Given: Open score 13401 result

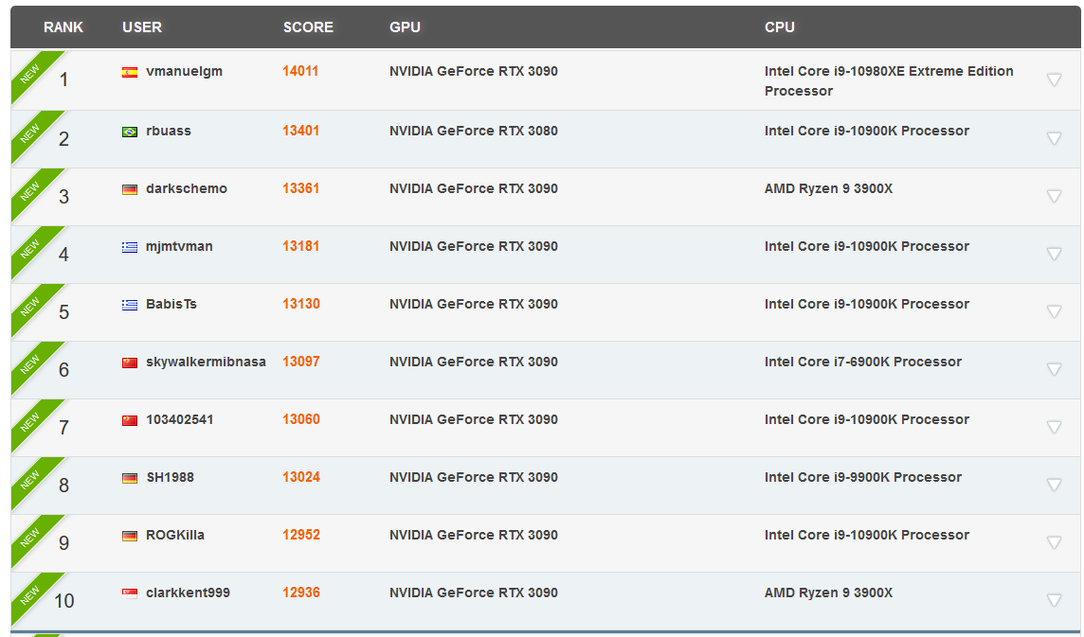Looking at the screenshot, I should click(300, 131).
